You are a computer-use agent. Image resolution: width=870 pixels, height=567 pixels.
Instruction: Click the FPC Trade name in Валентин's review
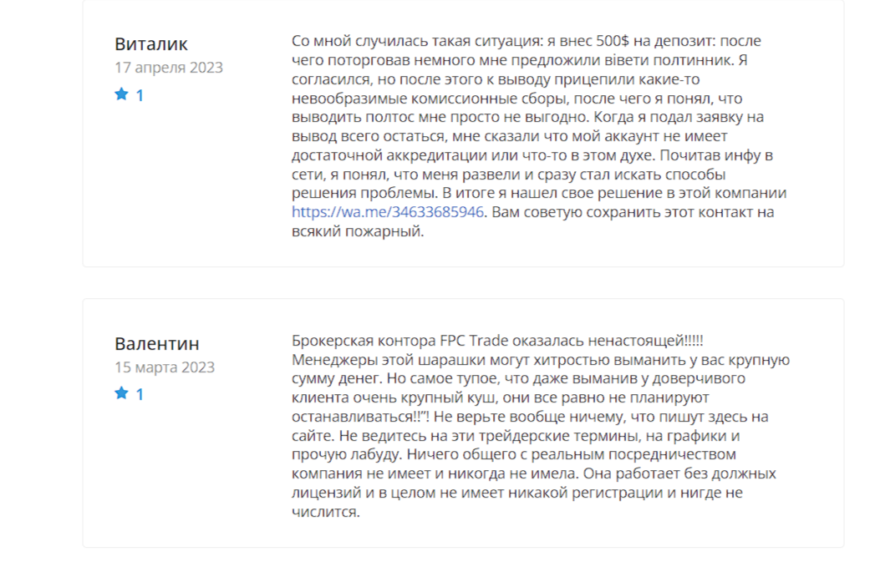point(475,341)
